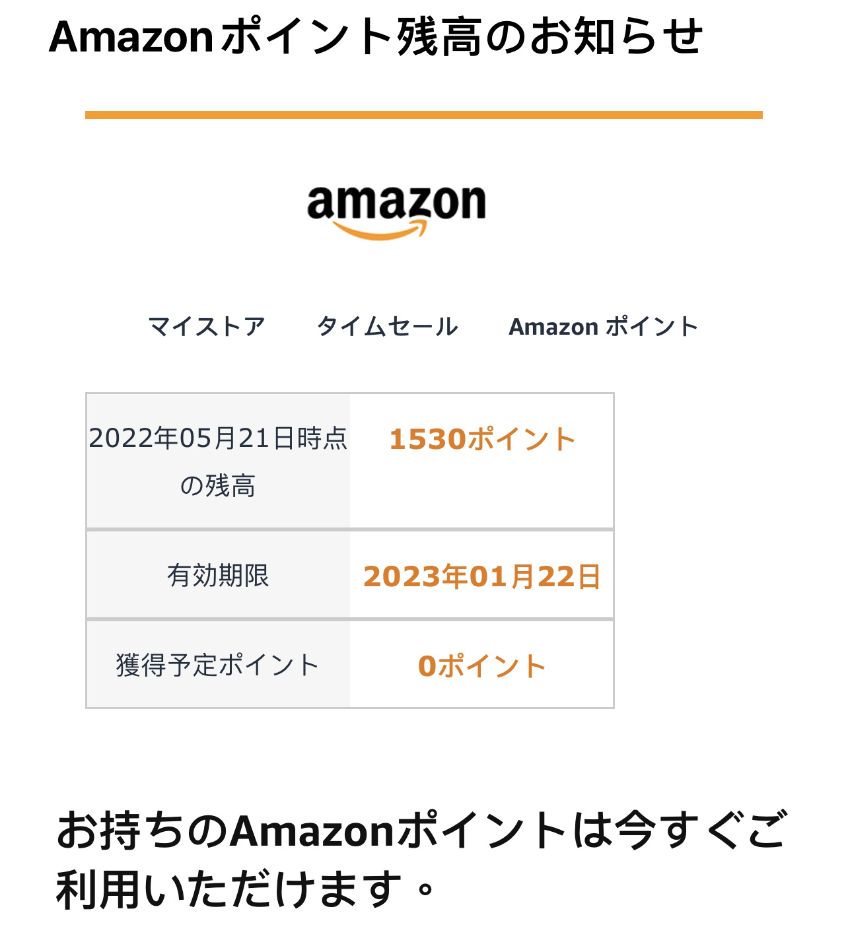Click お知らせ at the end of the subject
Viewport: 848px width, 950px height.
pyautogui.click(x=616, y=37)
